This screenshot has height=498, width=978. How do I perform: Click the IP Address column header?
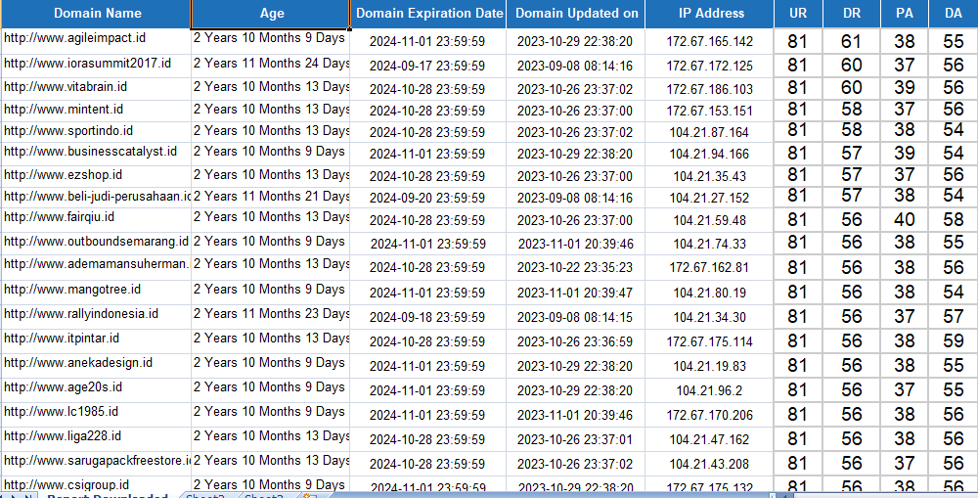[710, 14]
